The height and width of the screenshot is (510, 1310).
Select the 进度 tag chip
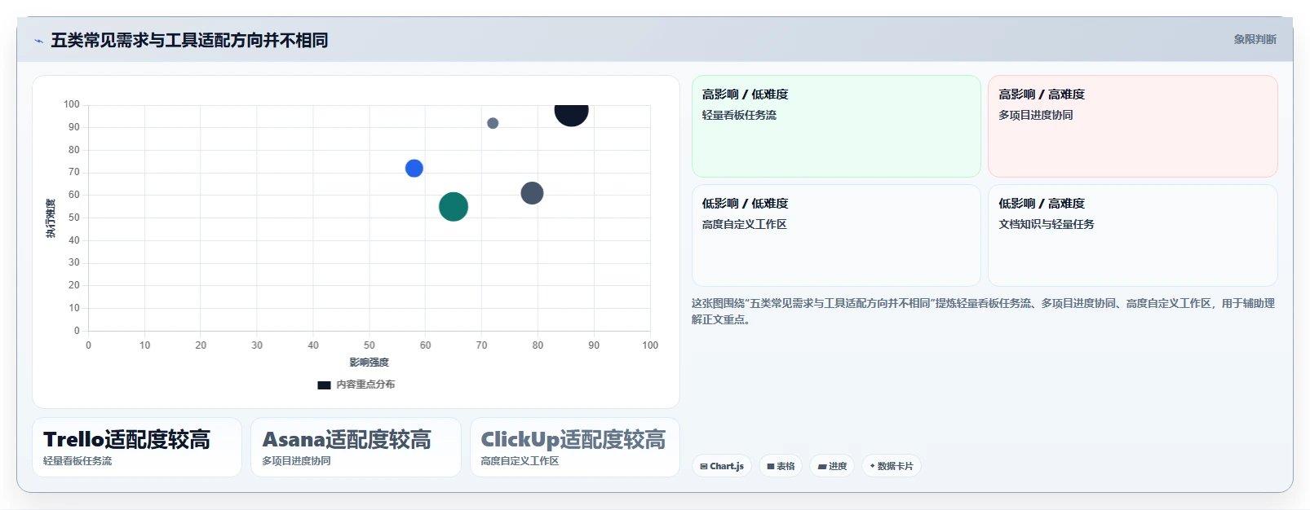pos(832,466)
